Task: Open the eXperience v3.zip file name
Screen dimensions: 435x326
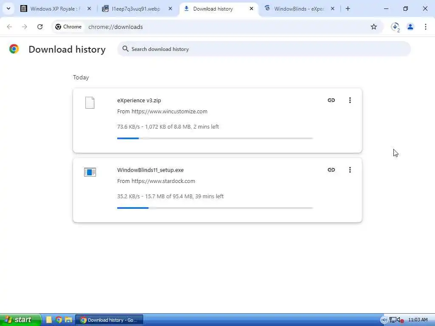Action: (139, 100)
